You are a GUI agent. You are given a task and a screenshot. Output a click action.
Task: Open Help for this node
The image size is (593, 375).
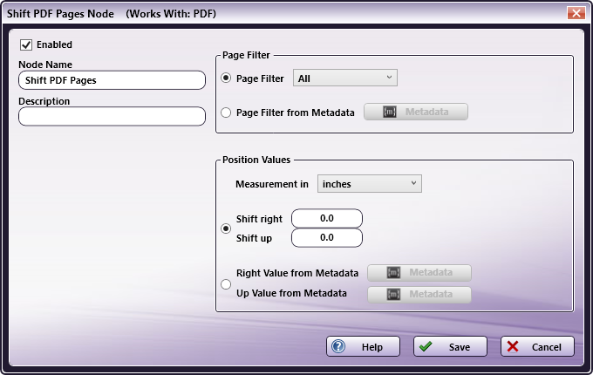tap(363, 346)
